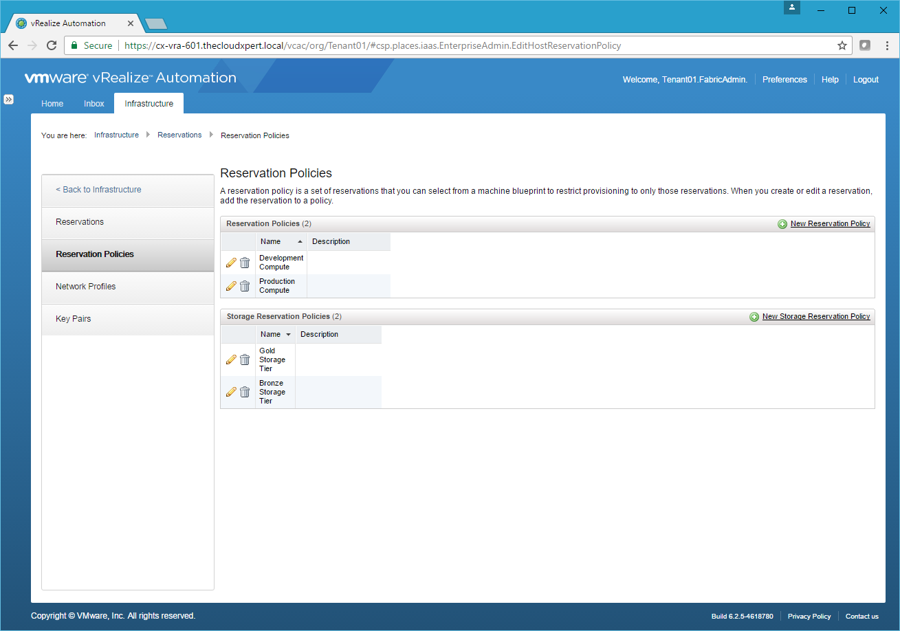Switch to the Home tab
Screen dimensions: 900x631
click(52, 104)
